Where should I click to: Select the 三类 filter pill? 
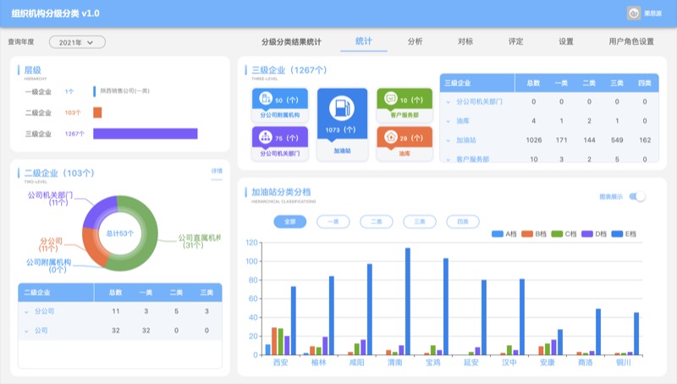[420, 222]
